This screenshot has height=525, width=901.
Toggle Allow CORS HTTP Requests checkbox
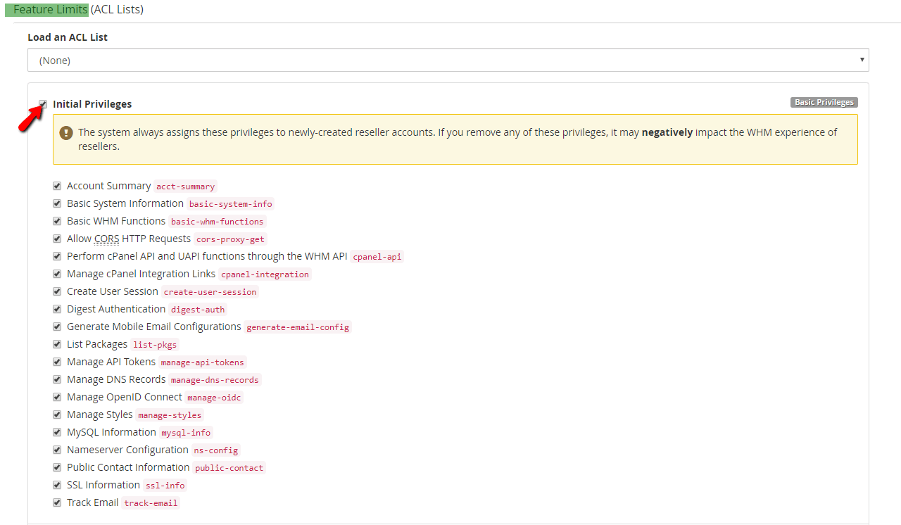click(57, 239)
